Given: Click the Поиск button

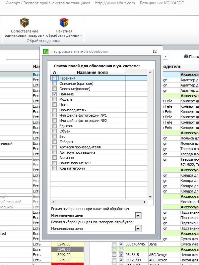Looking at the screenshot, I should (x=191, y=57).
